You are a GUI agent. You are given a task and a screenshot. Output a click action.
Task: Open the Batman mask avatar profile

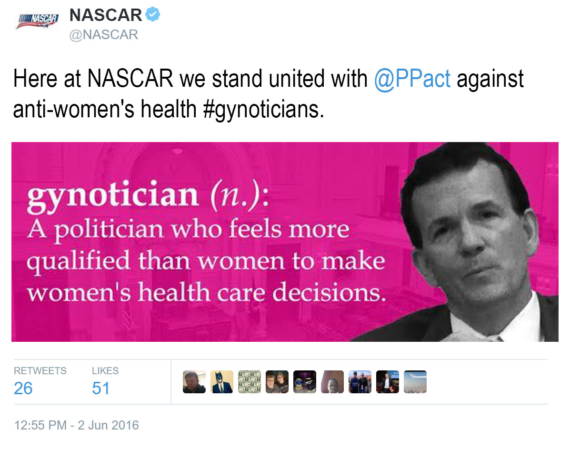(x=221, y=382)
